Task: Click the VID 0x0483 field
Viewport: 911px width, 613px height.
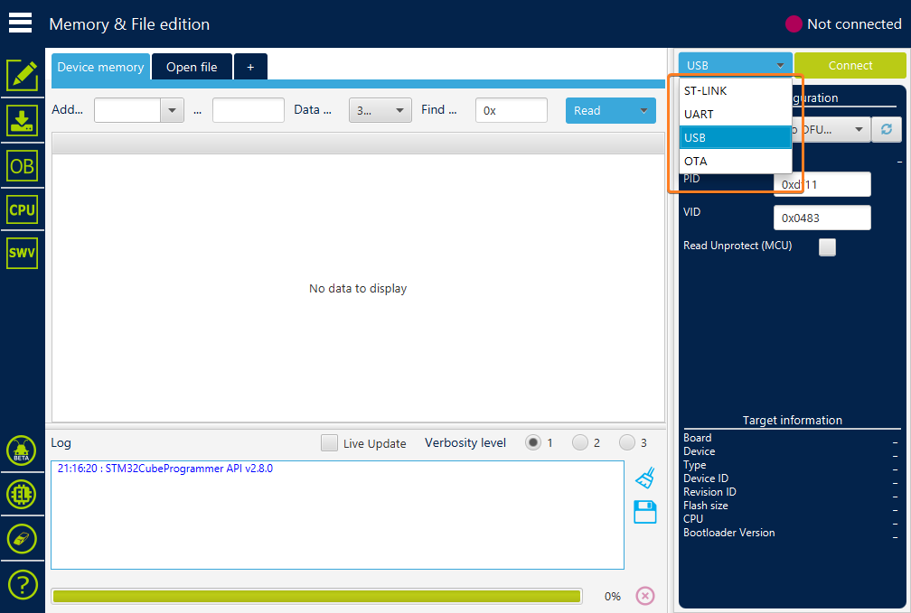Action: pyautogui.click(x=822, y=218)
